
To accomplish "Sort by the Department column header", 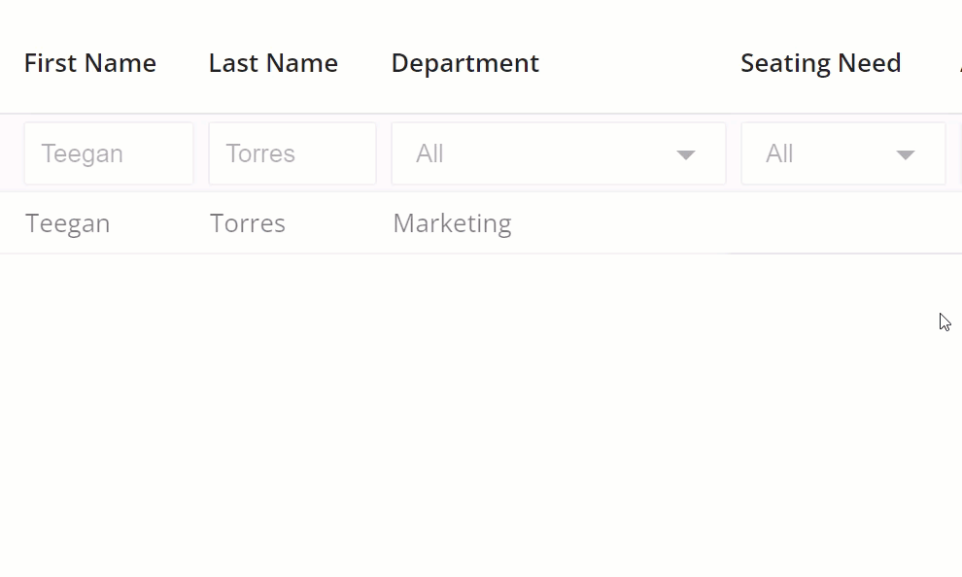I will coord(464,62).
